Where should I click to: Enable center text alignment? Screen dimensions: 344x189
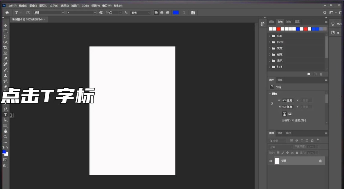coord(162,12)
